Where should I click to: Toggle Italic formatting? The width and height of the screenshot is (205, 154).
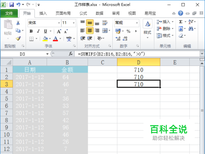pyautogui.click(x=38, y=31)
